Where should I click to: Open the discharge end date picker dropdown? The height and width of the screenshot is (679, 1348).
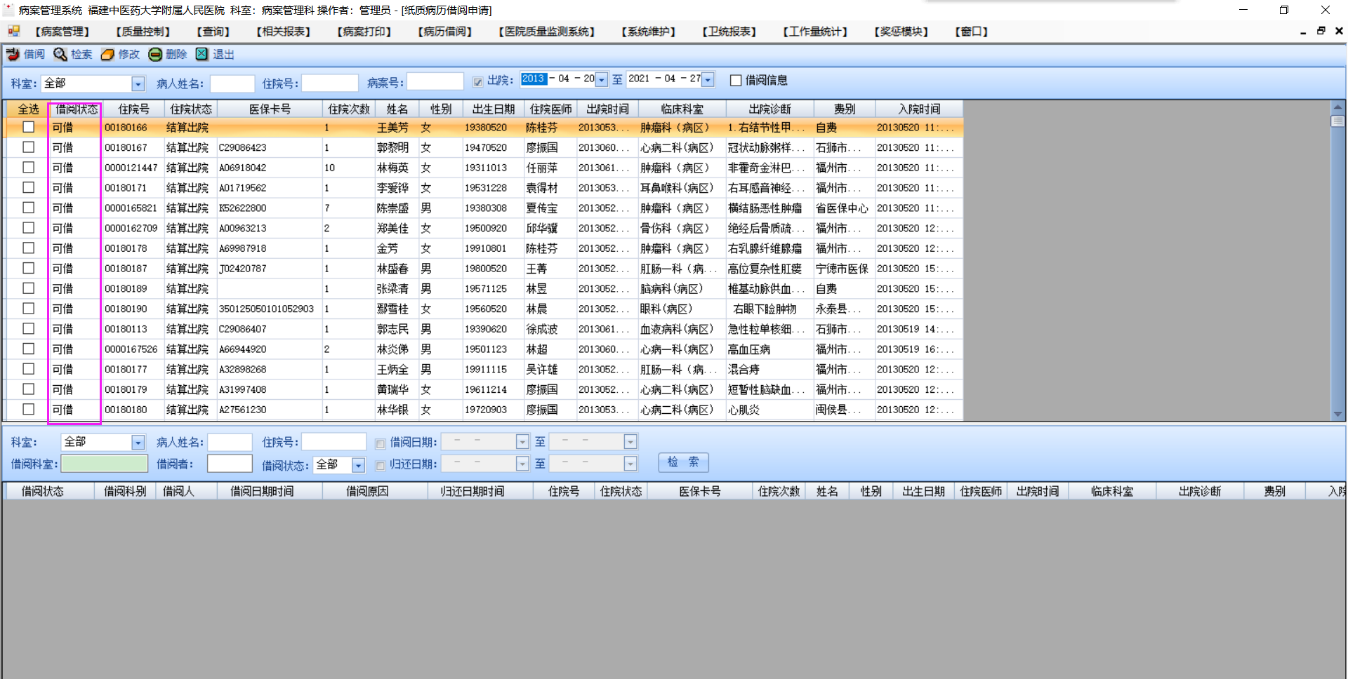708,80
